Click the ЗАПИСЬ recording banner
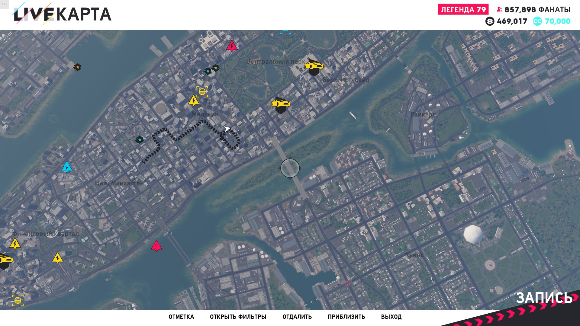580x326 pixels. [x=544, y=298]
